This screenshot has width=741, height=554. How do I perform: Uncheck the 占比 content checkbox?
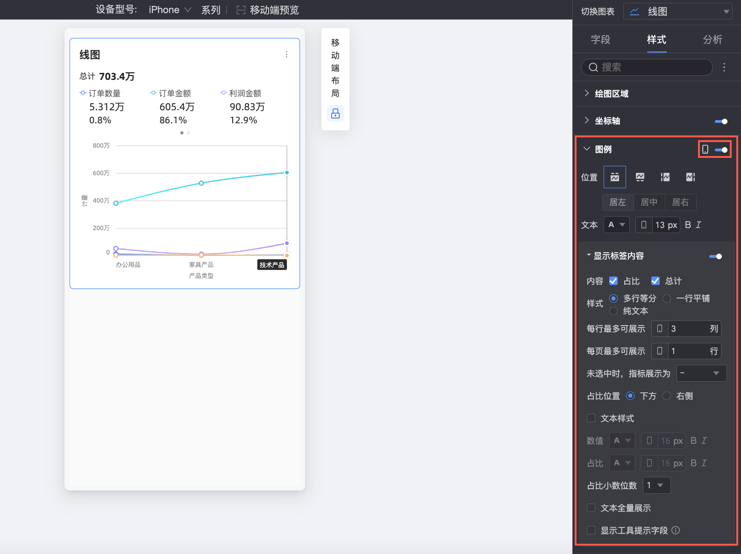tap(613, 281)
